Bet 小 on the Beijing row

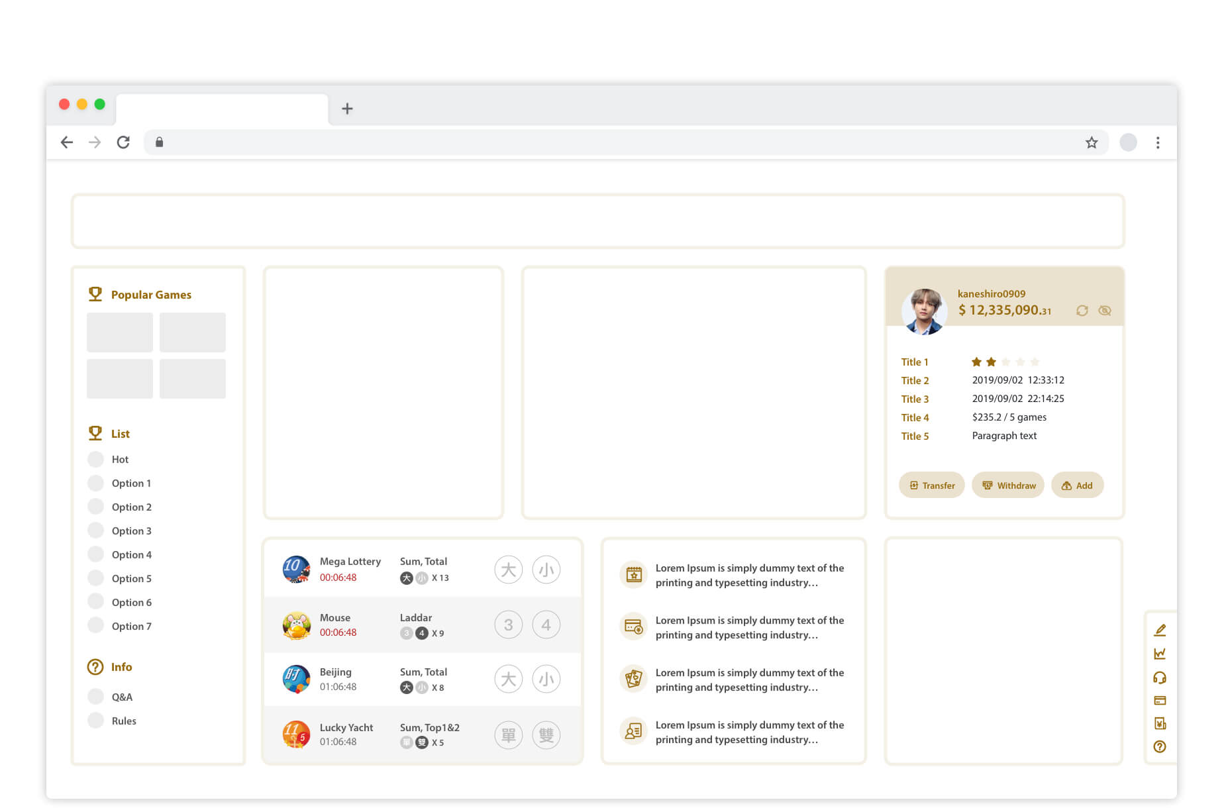[546, 679]
